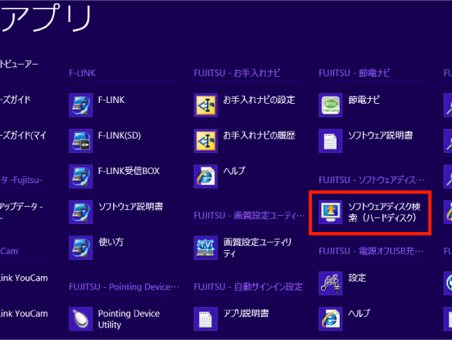
Task: Select the FUJITSU - 電源オフUSB充… group header
Action: point(371,251)
